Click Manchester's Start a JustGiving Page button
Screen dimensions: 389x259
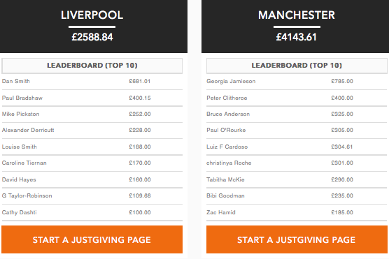[x=297, y=239]
